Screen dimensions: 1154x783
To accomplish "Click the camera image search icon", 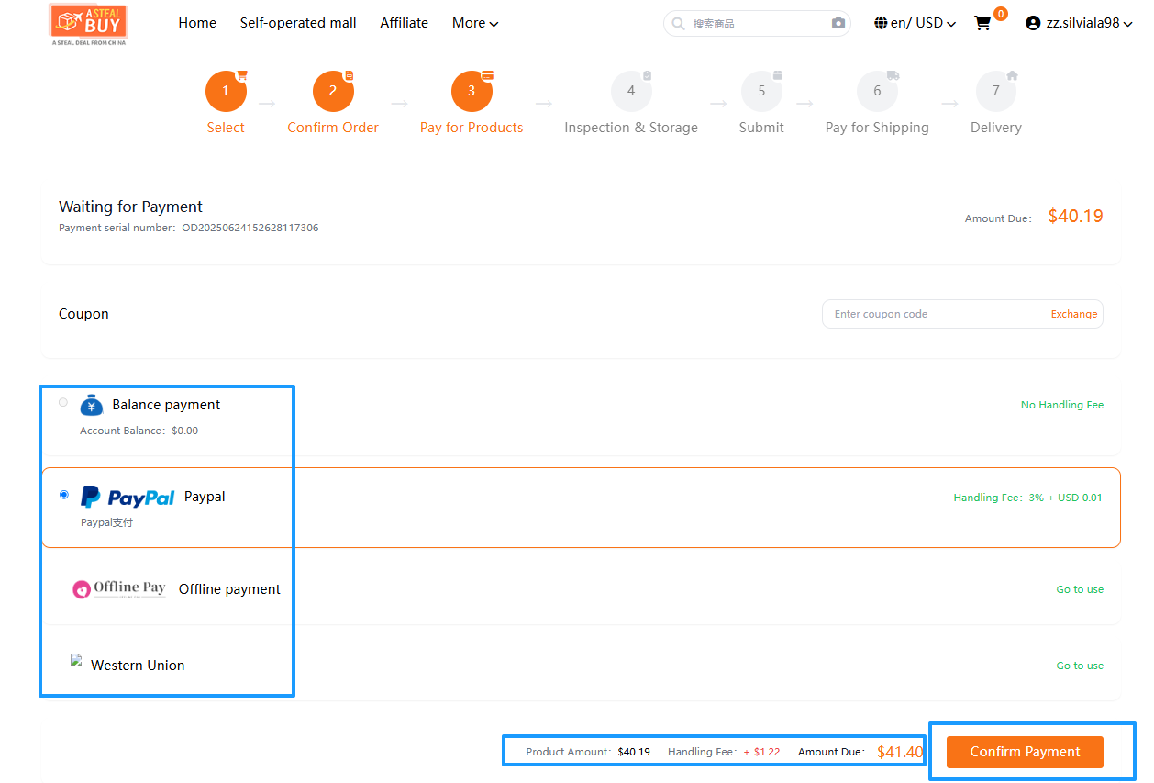I will (x=838, y=23).
